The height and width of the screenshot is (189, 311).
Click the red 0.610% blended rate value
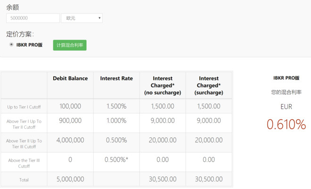(286, 124)
